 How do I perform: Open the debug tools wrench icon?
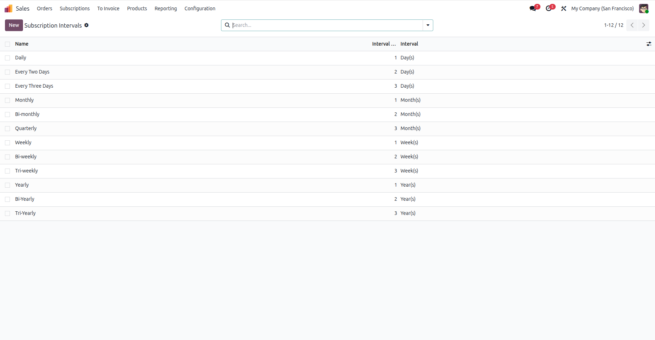(x=564, y=8)
